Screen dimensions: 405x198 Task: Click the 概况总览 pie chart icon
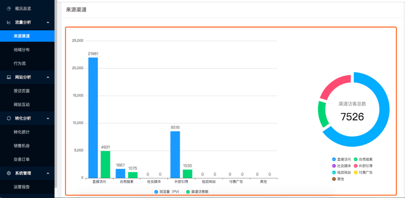[x=9, y=8]
